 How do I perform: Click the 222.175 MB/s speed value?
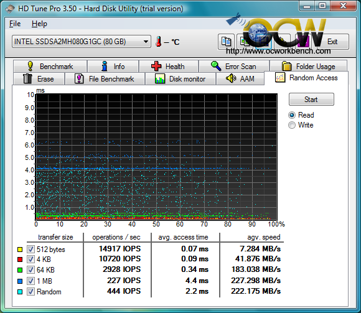coord(256,291)
